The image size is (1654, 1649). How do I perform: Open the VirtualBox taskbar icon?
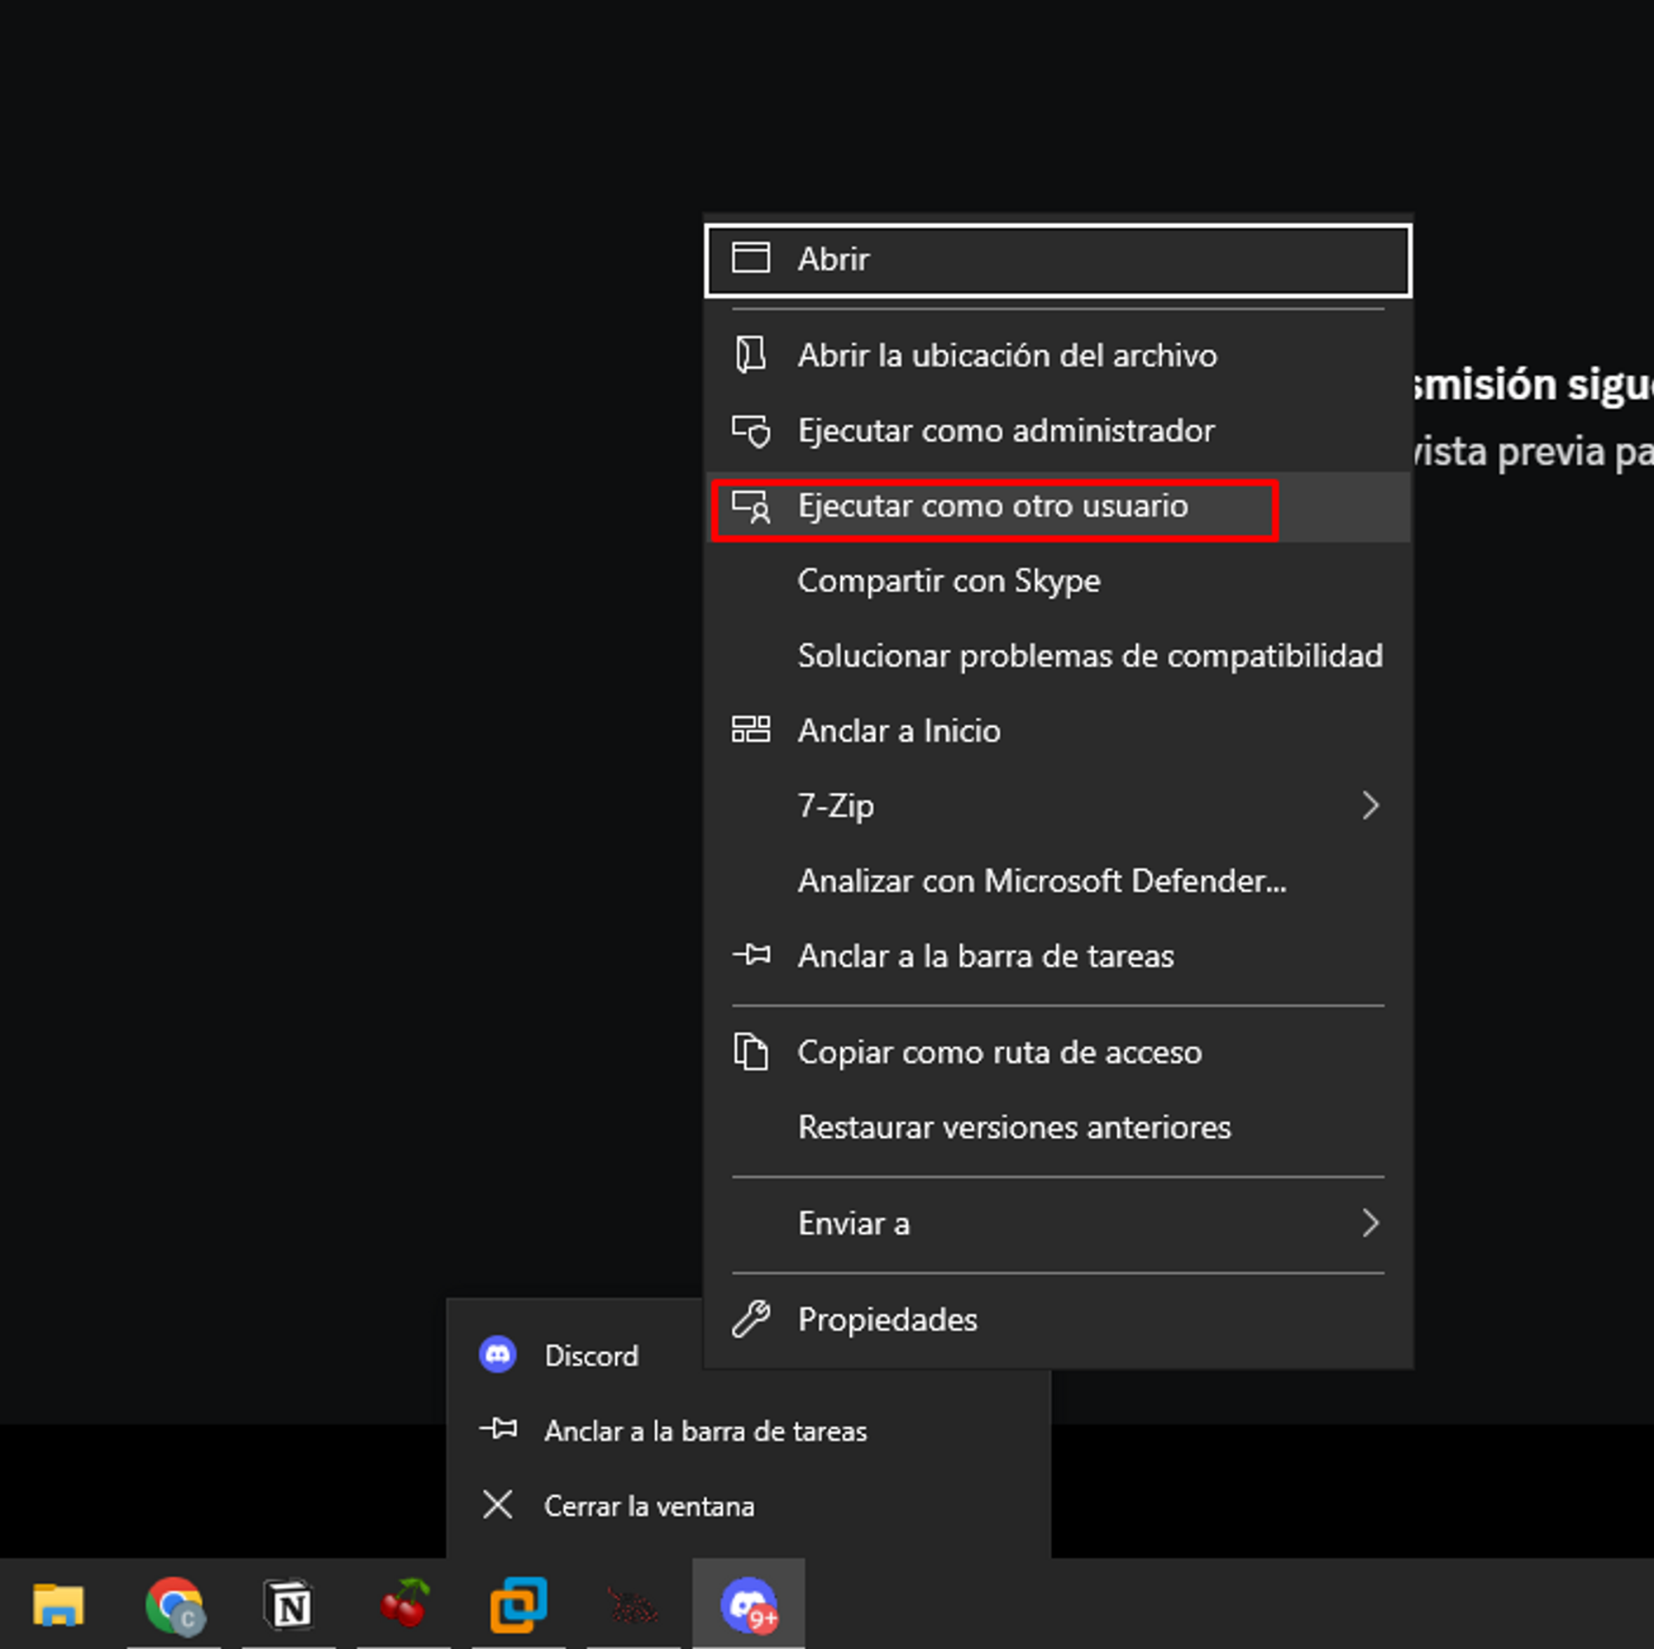519,1603
